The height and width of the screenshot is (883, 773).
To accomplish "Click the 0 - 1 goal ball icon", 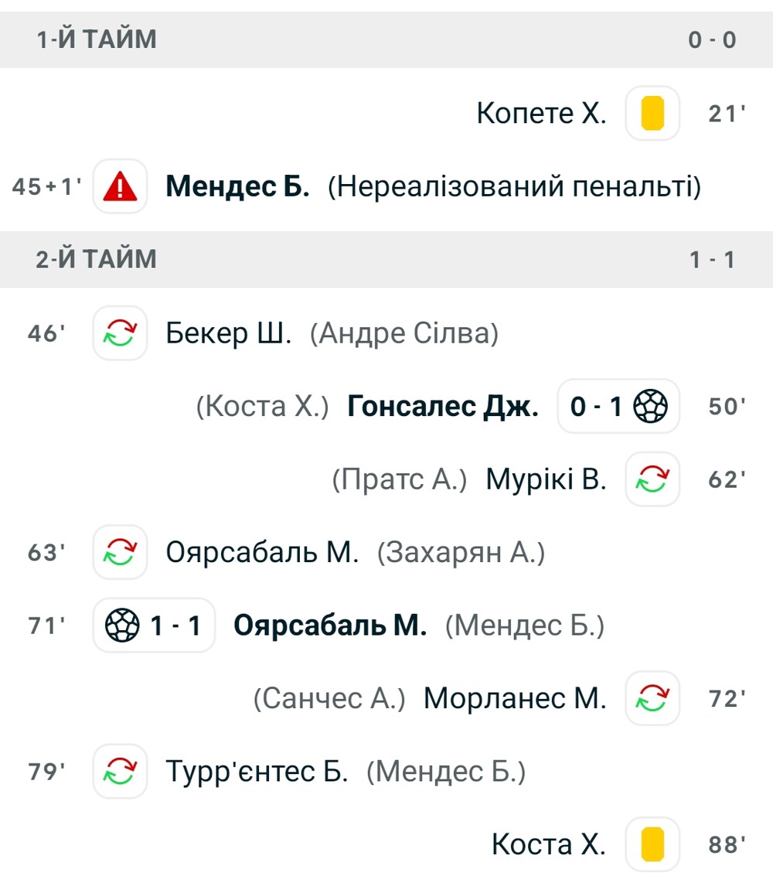I will point(651,406).
